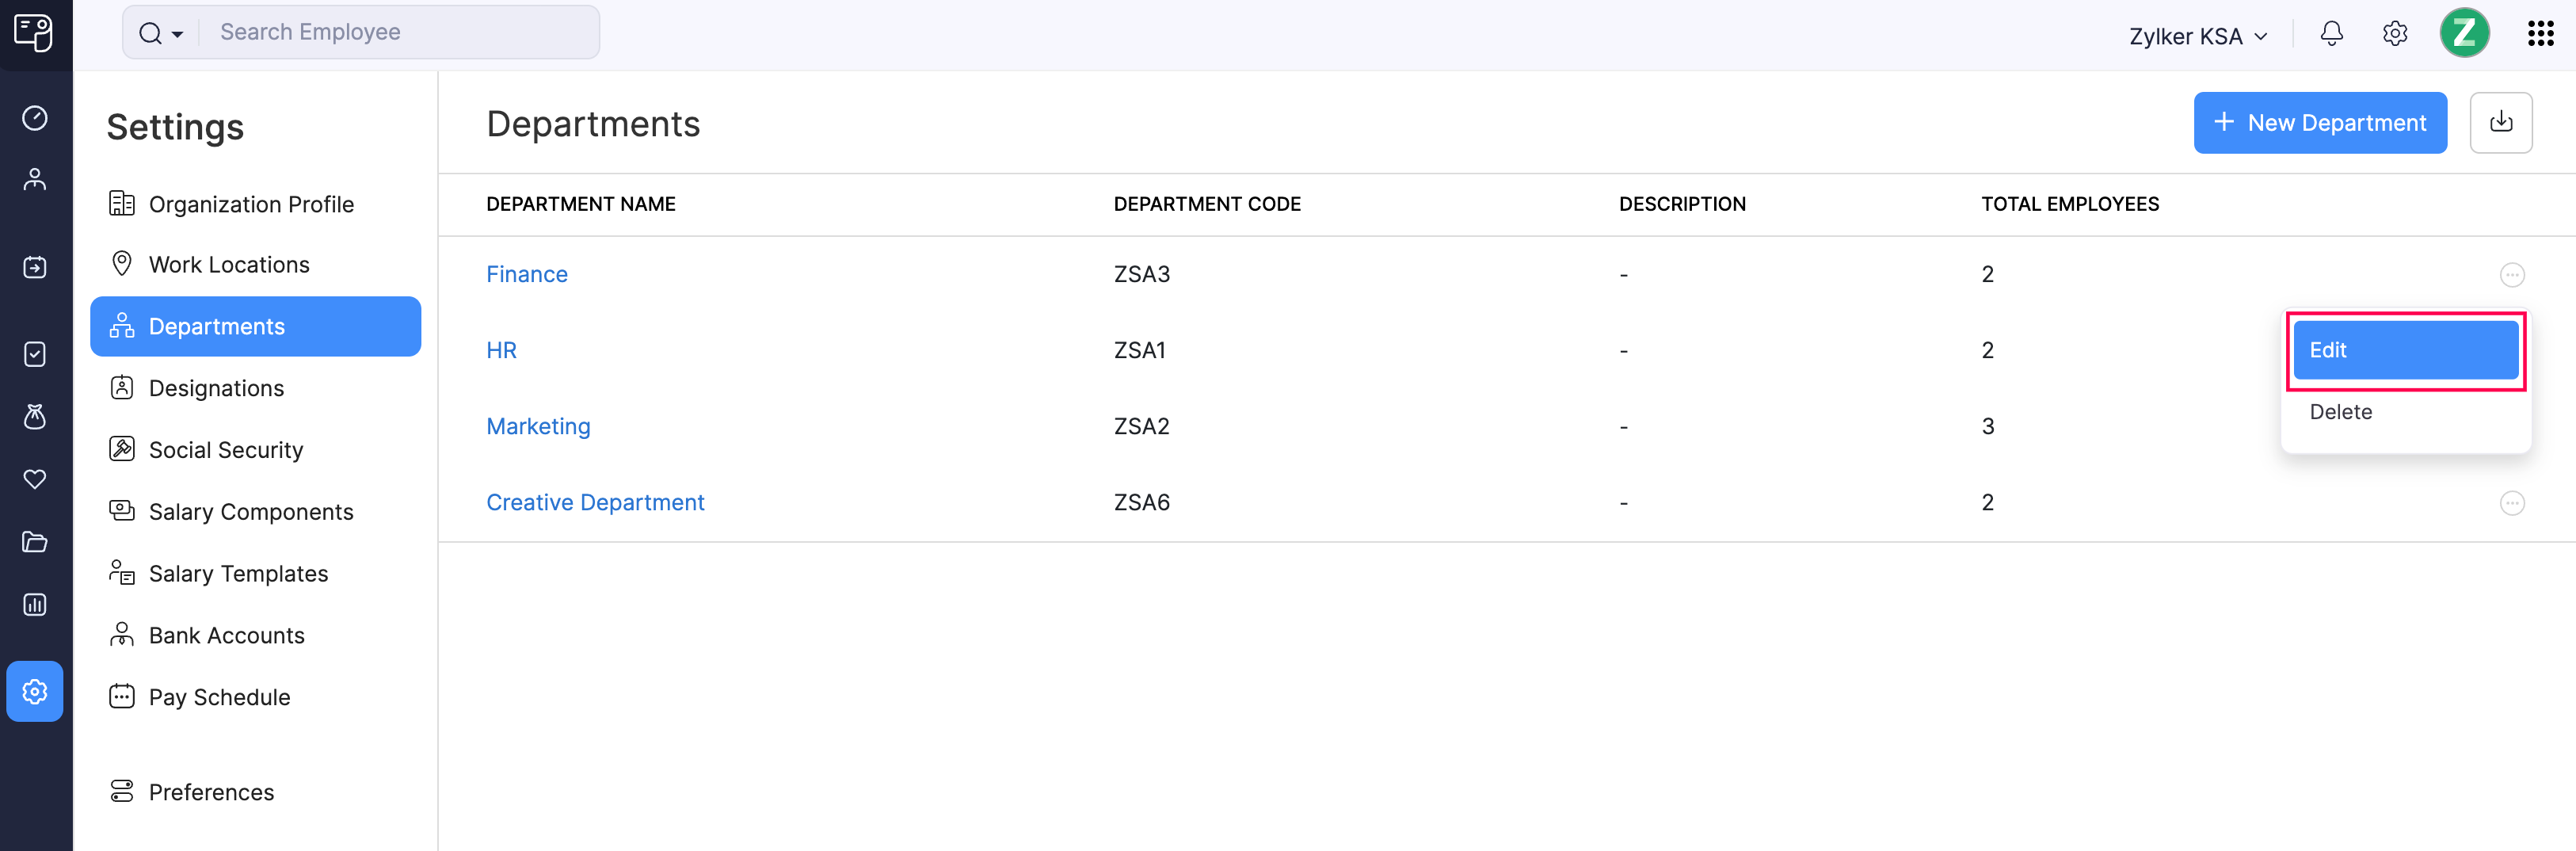Viewport: 2576px width, 851px height.
Task: Click the New Department button
Action: 2320,122
